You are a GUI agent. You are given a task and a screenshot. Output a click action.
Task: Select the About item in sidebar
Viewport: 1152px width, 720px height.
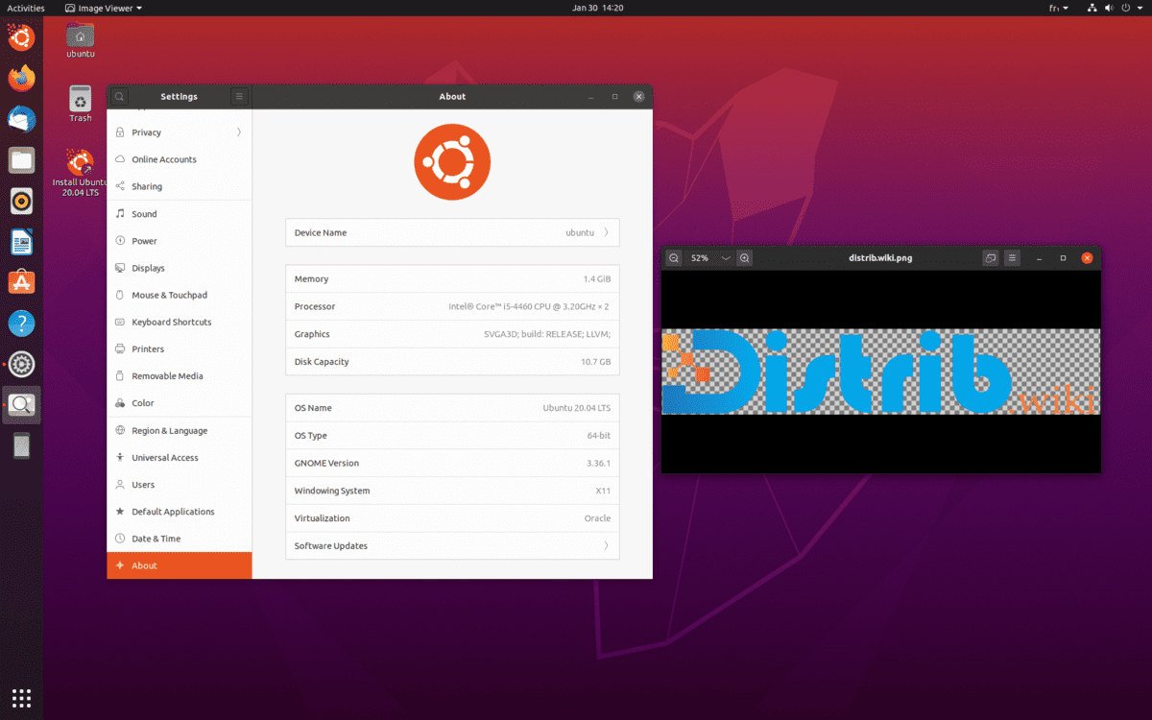[x=180, y=565]
